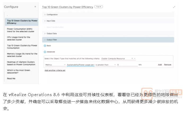Viewport: 183px width, 115px height.
Task: Open the Metrics type dropdown
Action: click(x=55, y=65)
